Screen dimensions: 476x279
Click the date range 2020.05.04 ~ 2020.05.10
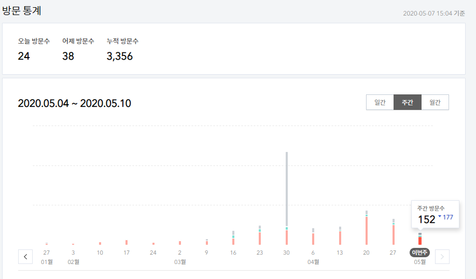coord(74,103)
